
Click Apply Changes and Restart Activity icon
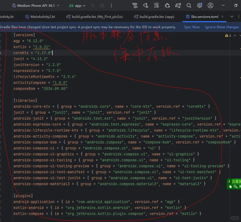pyautogui.click(x=146, y=5)
